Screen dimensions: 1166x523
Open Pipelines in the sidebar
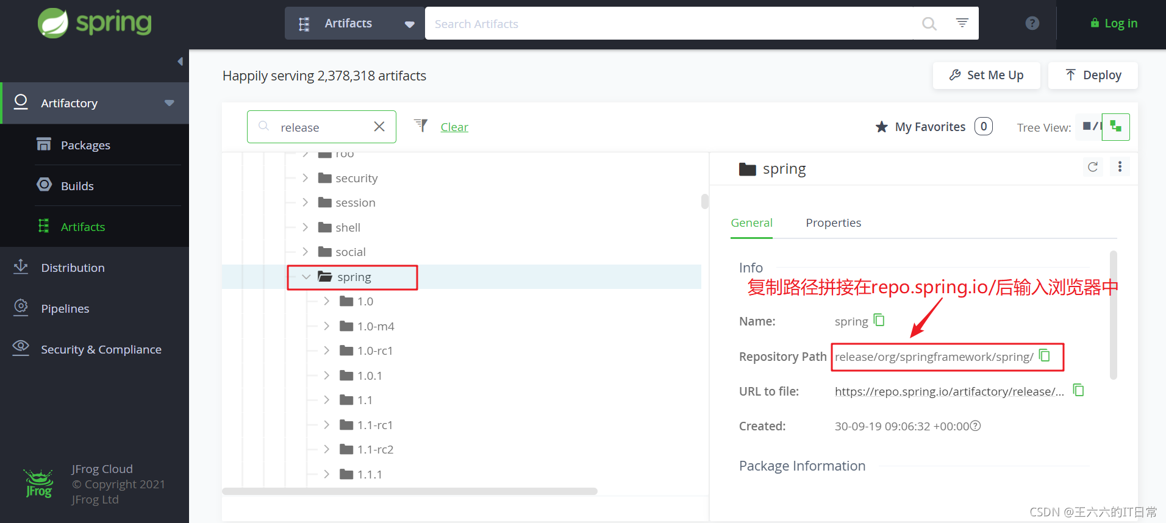[x=65, y=308]
